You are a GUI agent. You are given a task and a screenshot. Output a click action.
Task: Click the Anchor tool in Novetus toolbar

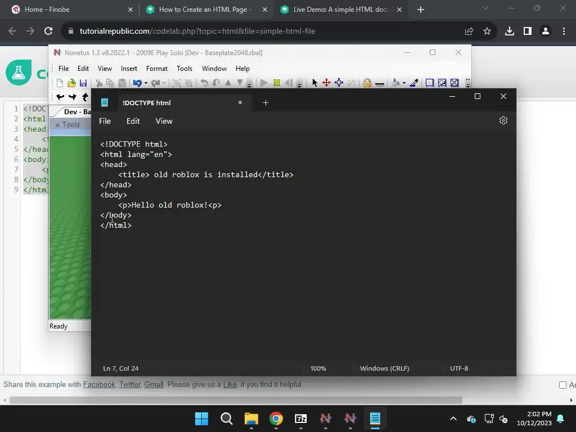tap(380, 84)
